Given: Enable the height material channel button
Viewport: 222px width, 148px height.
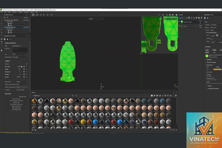Looking at the screenshot, I should click(x=214, y=50).
